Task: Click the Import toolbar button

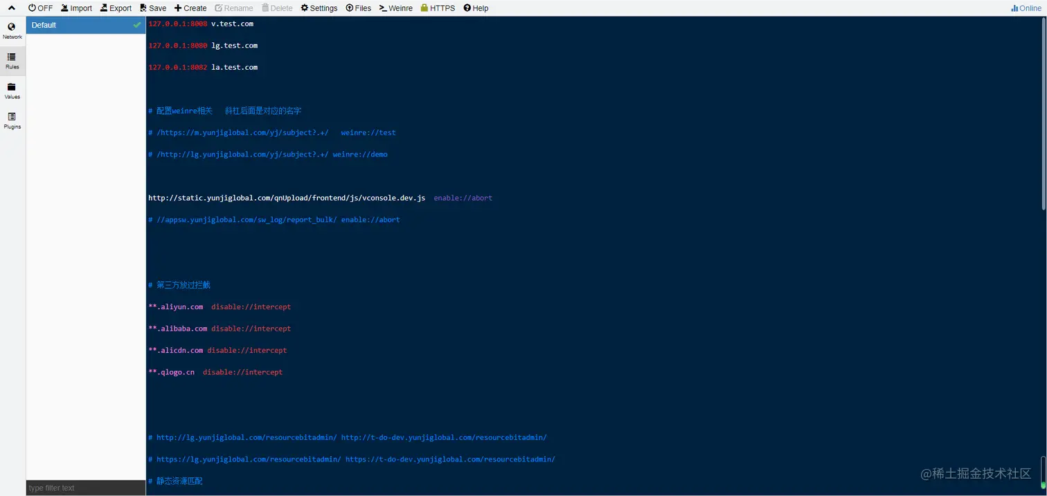Action: coord(76,8)
